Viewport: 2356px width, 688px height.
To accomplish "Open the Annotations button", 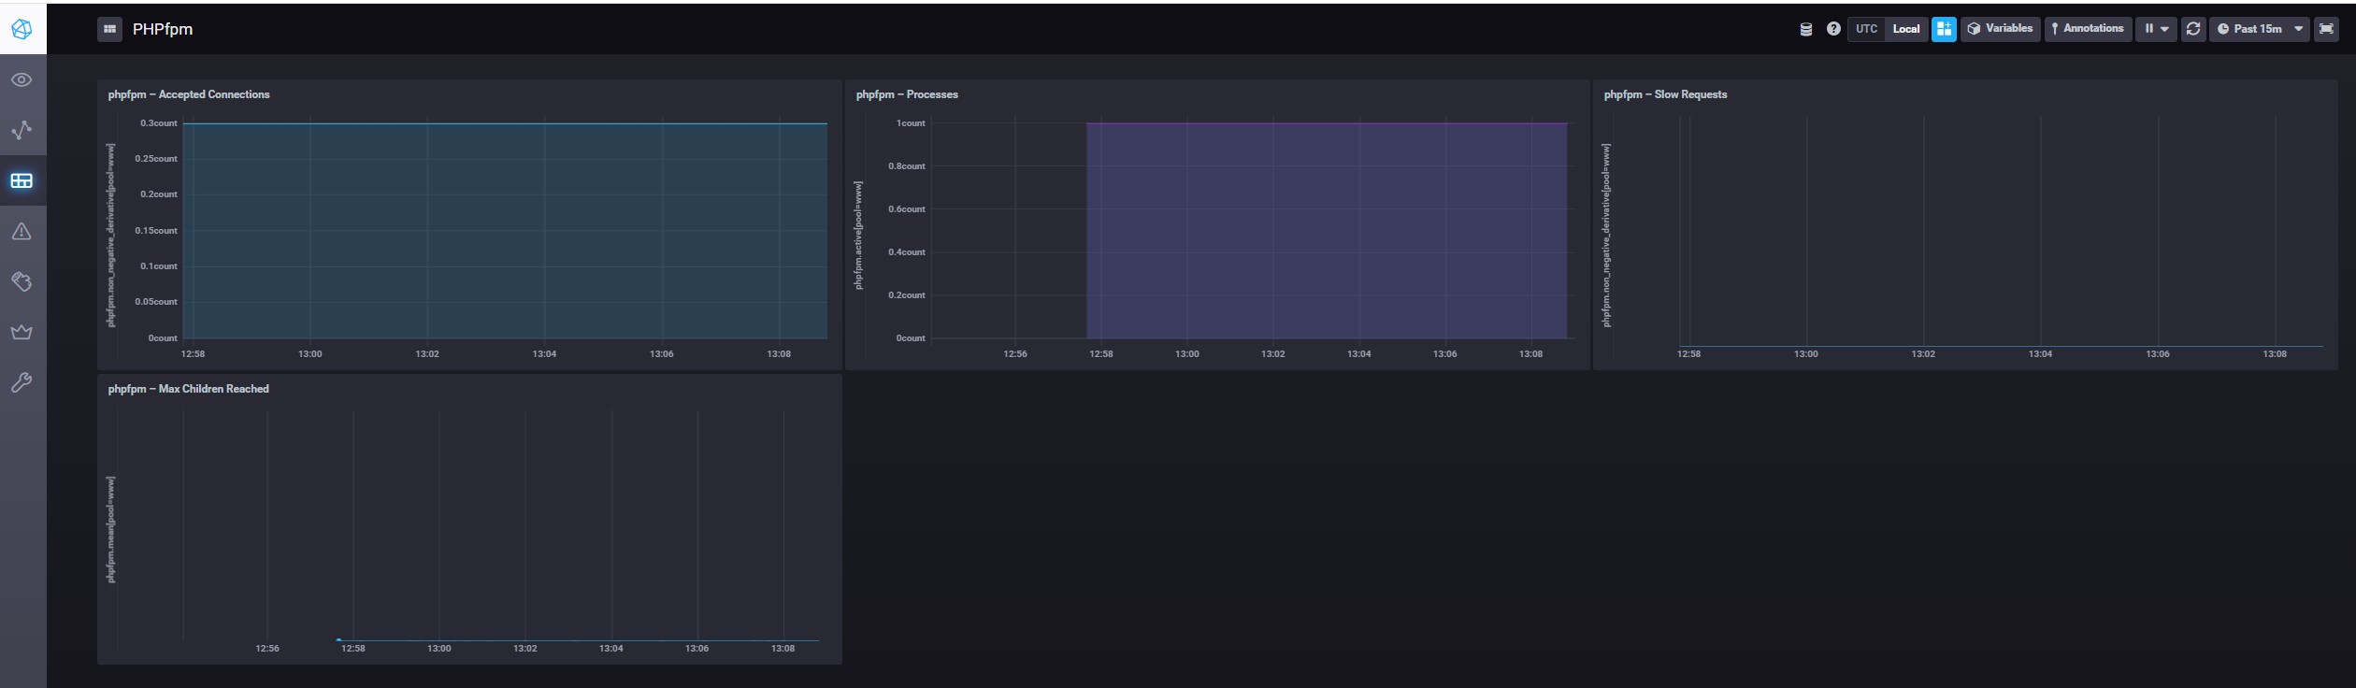I will 2088,29.
